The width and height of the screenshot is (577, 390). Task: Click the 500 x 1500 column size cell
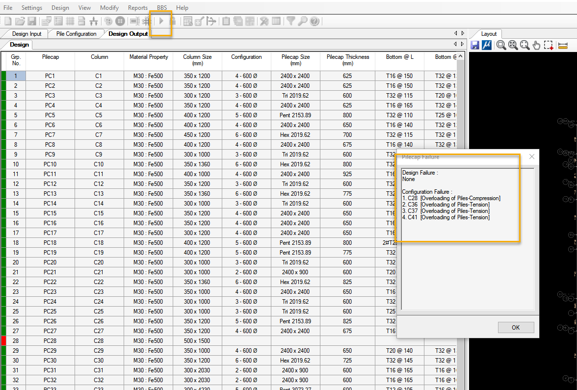[x=197, y=340]
